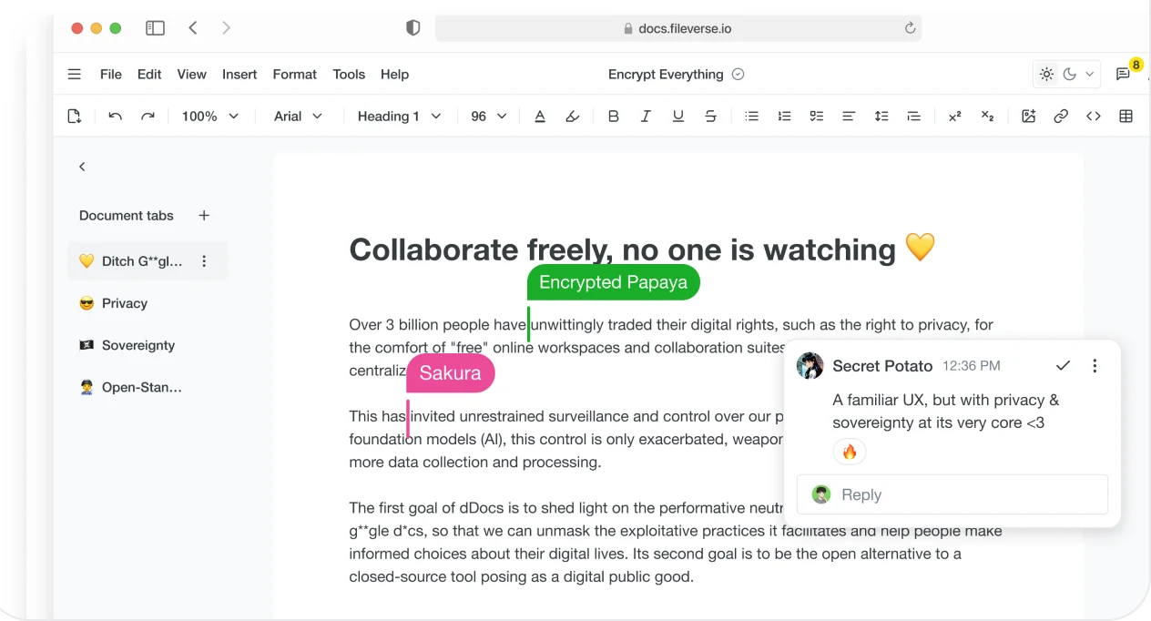
Task: Click the Encrypt Everything document title
Action: coord(666,75)
